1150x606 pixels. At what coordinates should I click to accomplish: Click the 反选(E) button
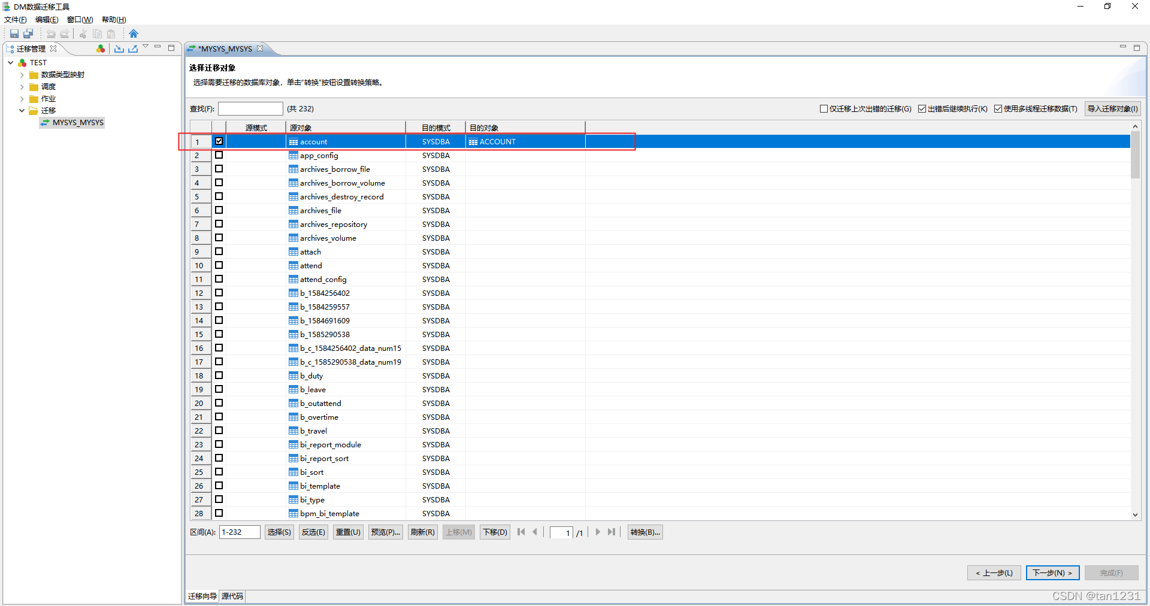pyautogui.click(x=313, y=532)
